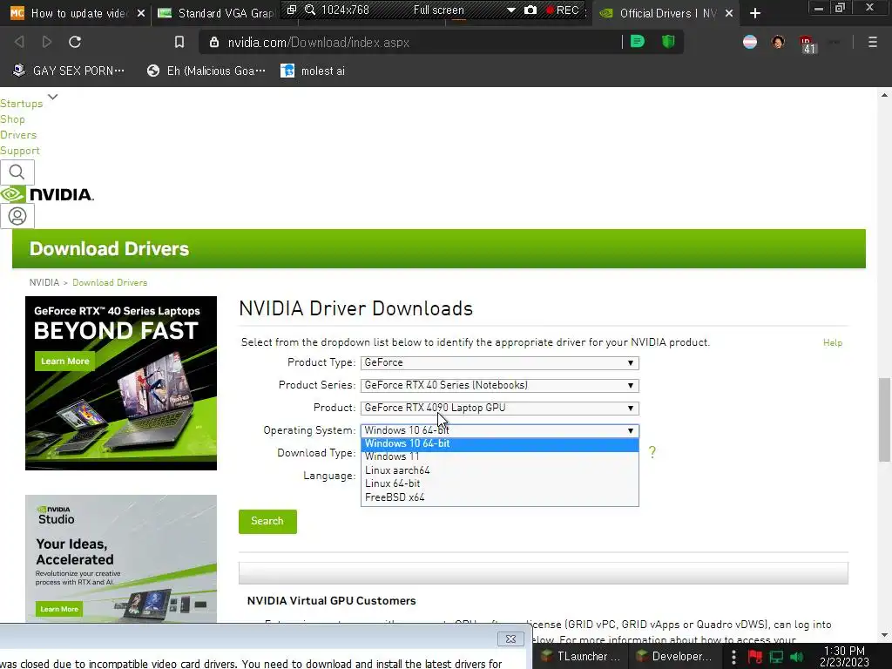Click the striped flag extension icon
Screen dimensions: 892x669
[x=750, y=42]
